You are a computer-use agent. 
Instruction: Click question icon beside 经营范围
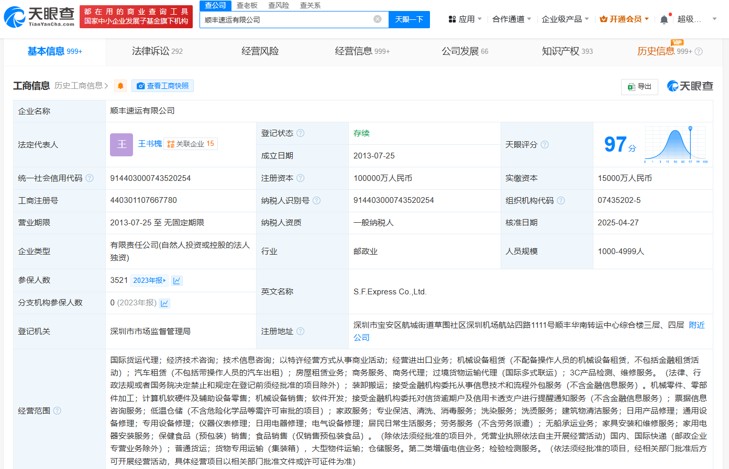[57, 411]
